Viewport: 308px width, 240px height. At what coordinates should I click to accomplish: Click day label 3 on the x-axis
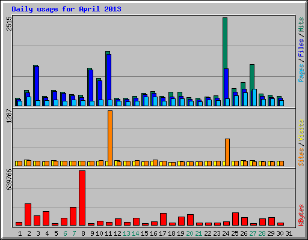click(38, 233)
